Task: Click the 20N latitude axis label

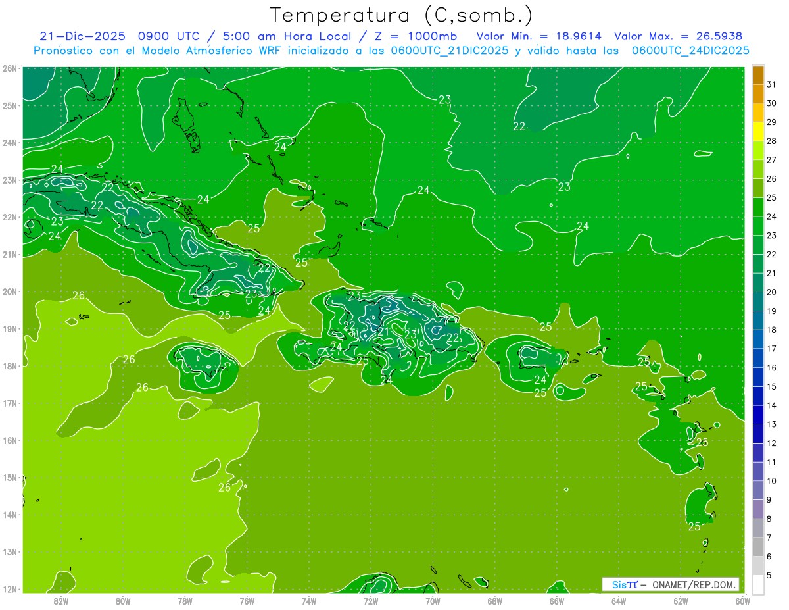Action: point(9,291)
